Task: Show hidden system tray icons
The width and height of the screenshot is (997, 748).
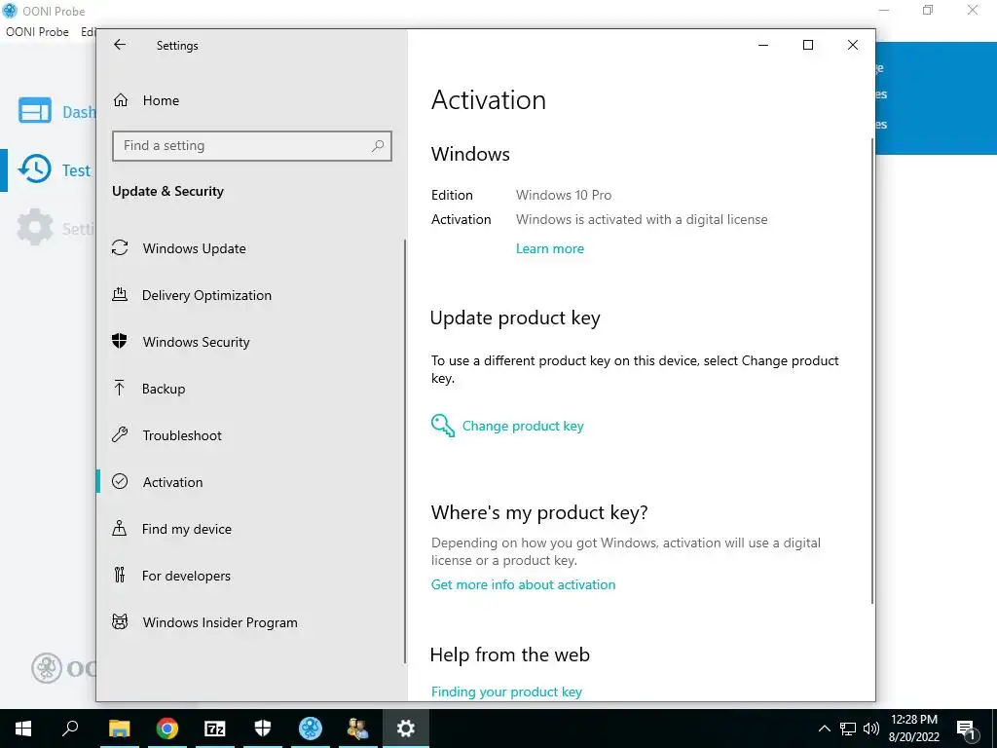Action: point(824,729)
